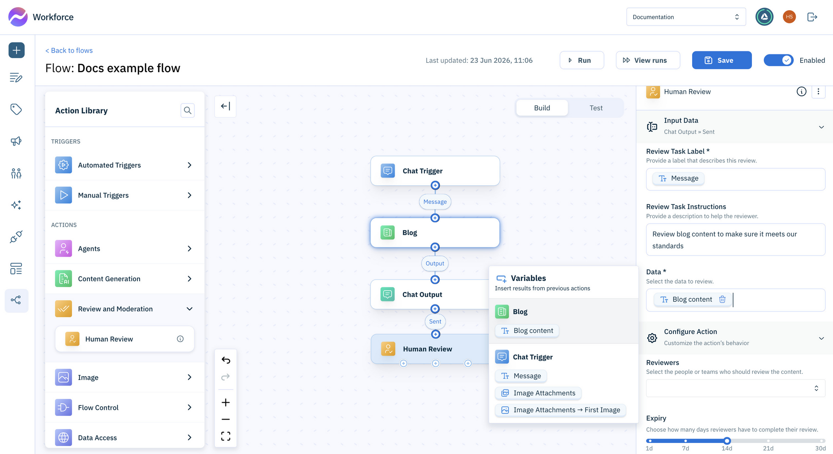Delete the Blog content variable trash icon

tap(722, 300)
